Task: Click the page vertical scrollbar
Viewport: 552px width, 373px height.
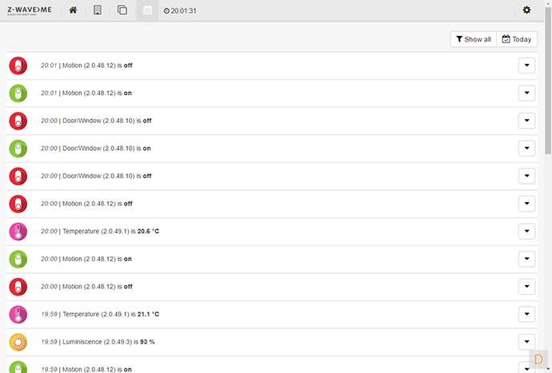Action: pyautogui.click(x=547, y=88)
